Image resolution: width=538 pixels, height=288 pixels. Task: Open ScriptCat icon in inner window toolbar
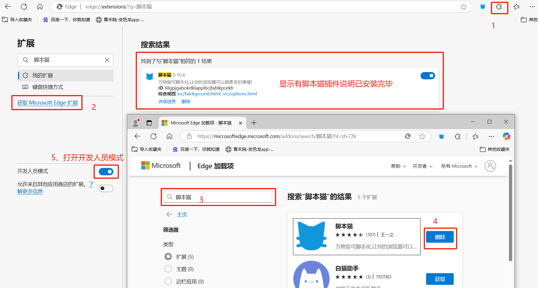(442, 136)
